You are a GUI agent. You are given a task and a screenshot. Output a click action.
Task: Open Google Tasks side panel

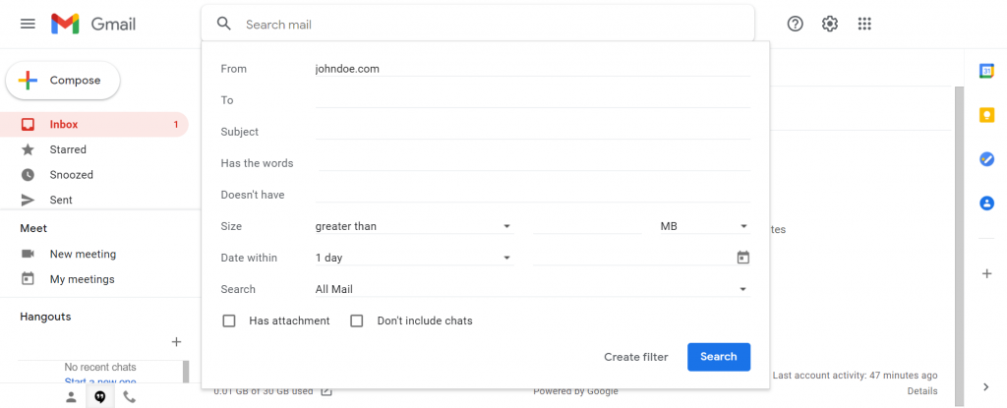click(x=986, y=159)
